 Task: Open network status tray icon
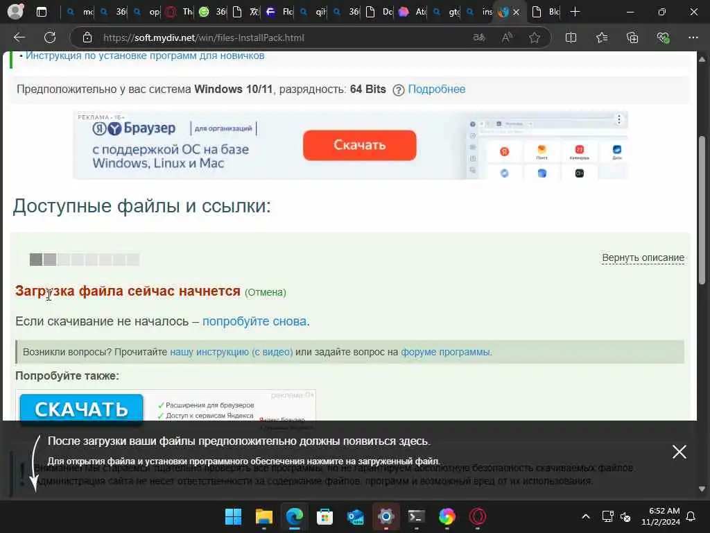point(607,516)
